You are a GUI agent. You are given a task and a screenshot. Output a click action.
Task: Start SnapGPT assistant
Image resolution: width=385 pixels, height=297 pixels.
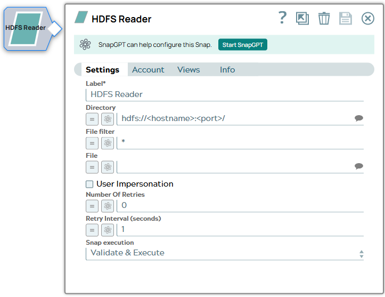(x=243, y=45)
